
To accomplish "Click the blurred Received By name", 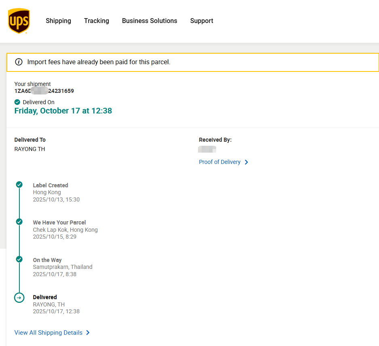I will click(x=207, y=149).
